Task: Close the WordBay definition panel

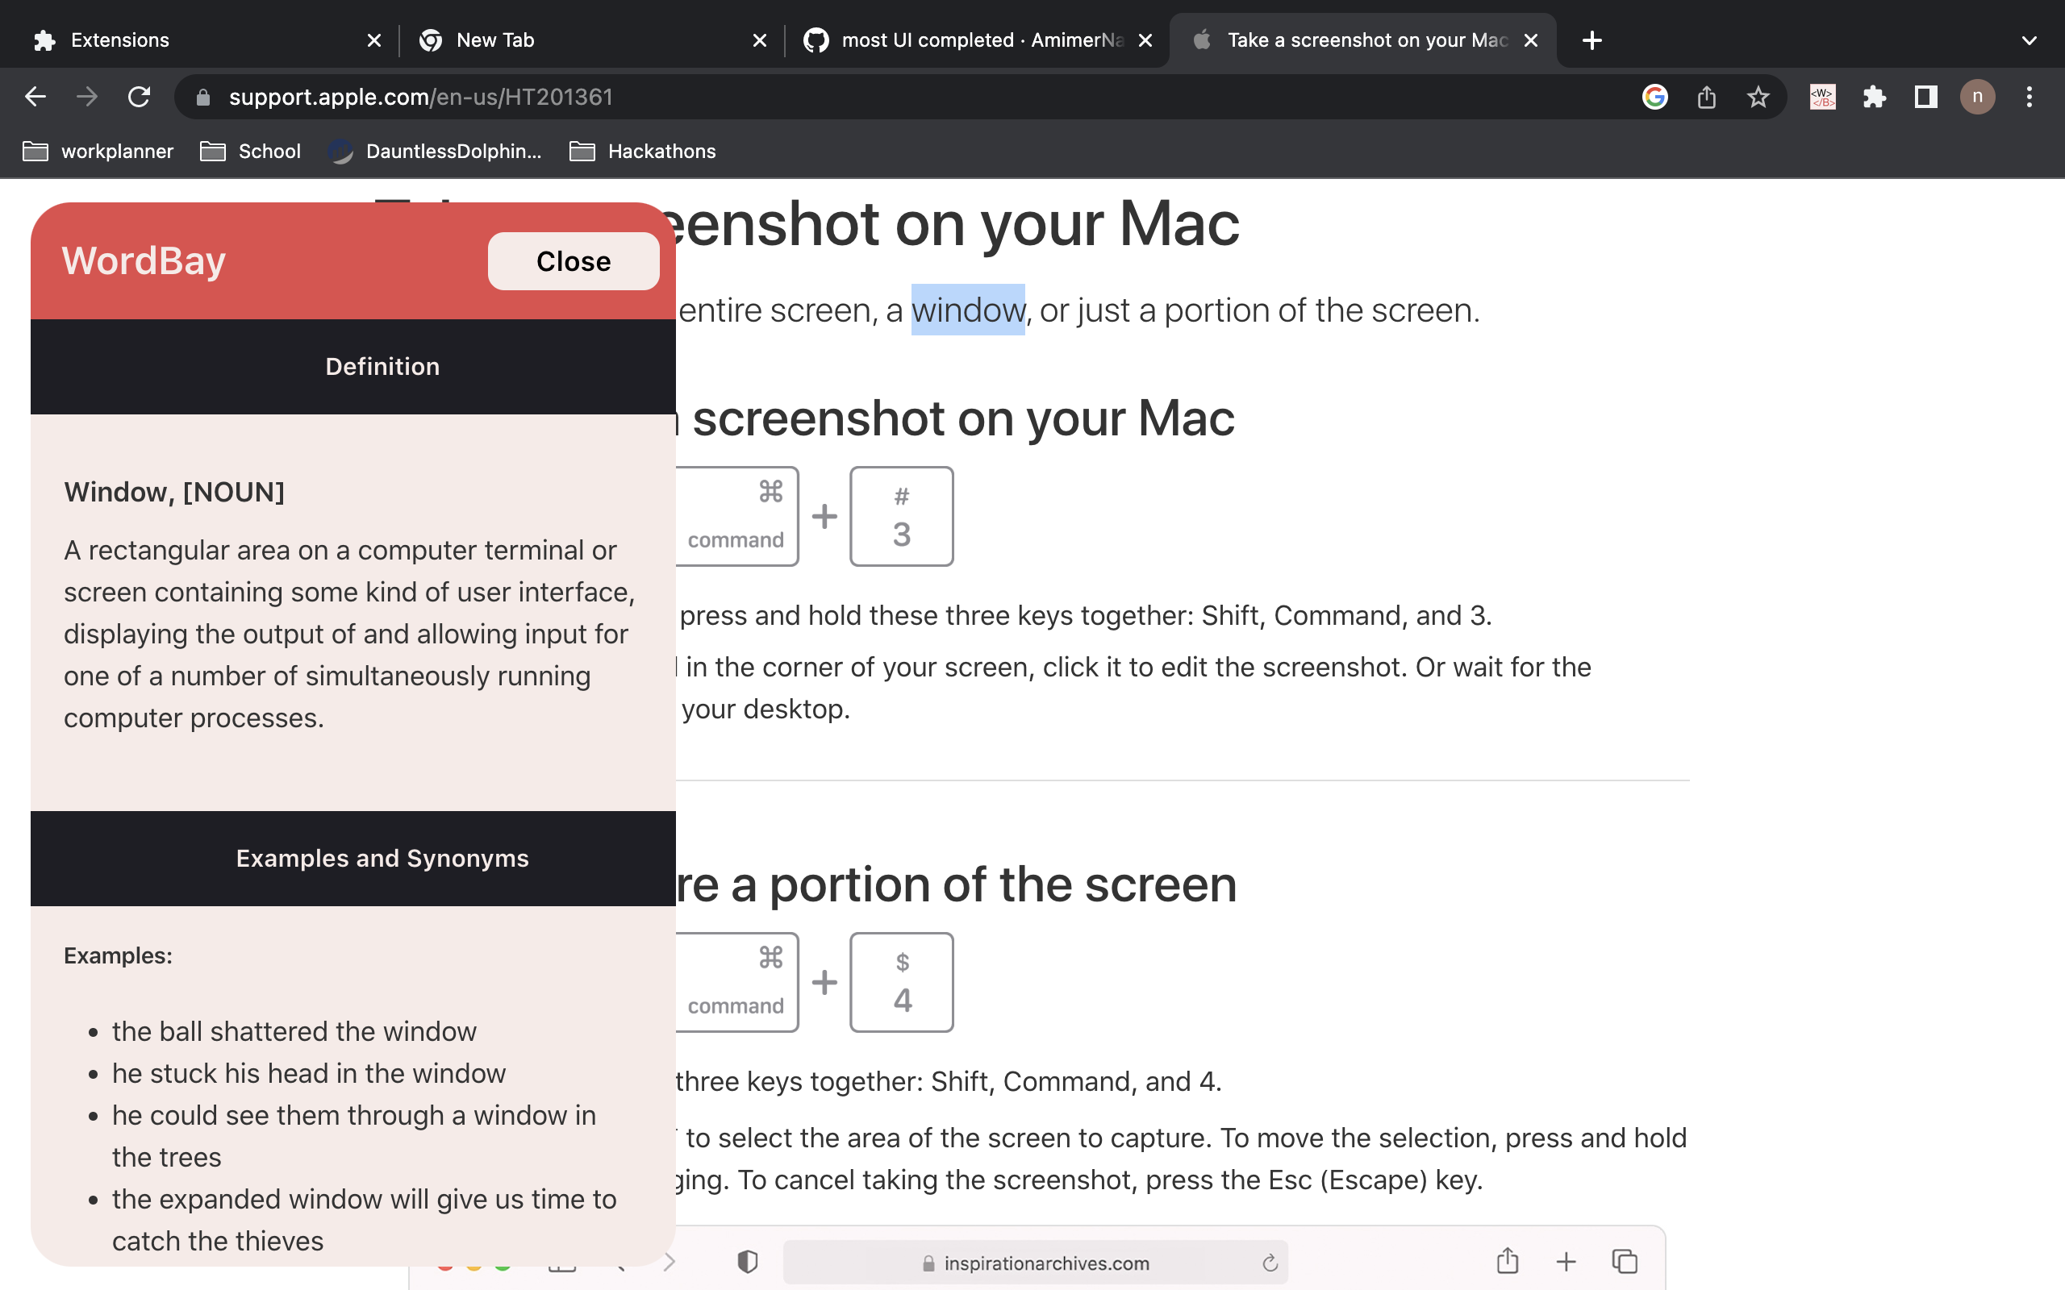Action: [x=574, y=261]
